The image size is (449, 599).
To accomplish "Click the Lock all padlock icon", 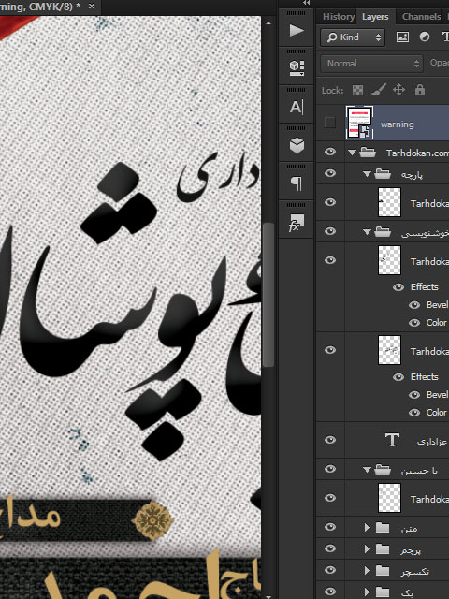I will [x=420, y=90].
